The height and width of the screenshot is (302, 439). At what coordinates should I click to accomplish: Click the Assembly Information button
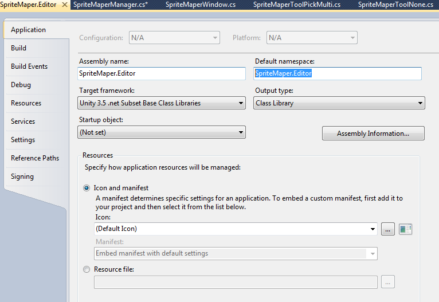(x=373, y=134)
